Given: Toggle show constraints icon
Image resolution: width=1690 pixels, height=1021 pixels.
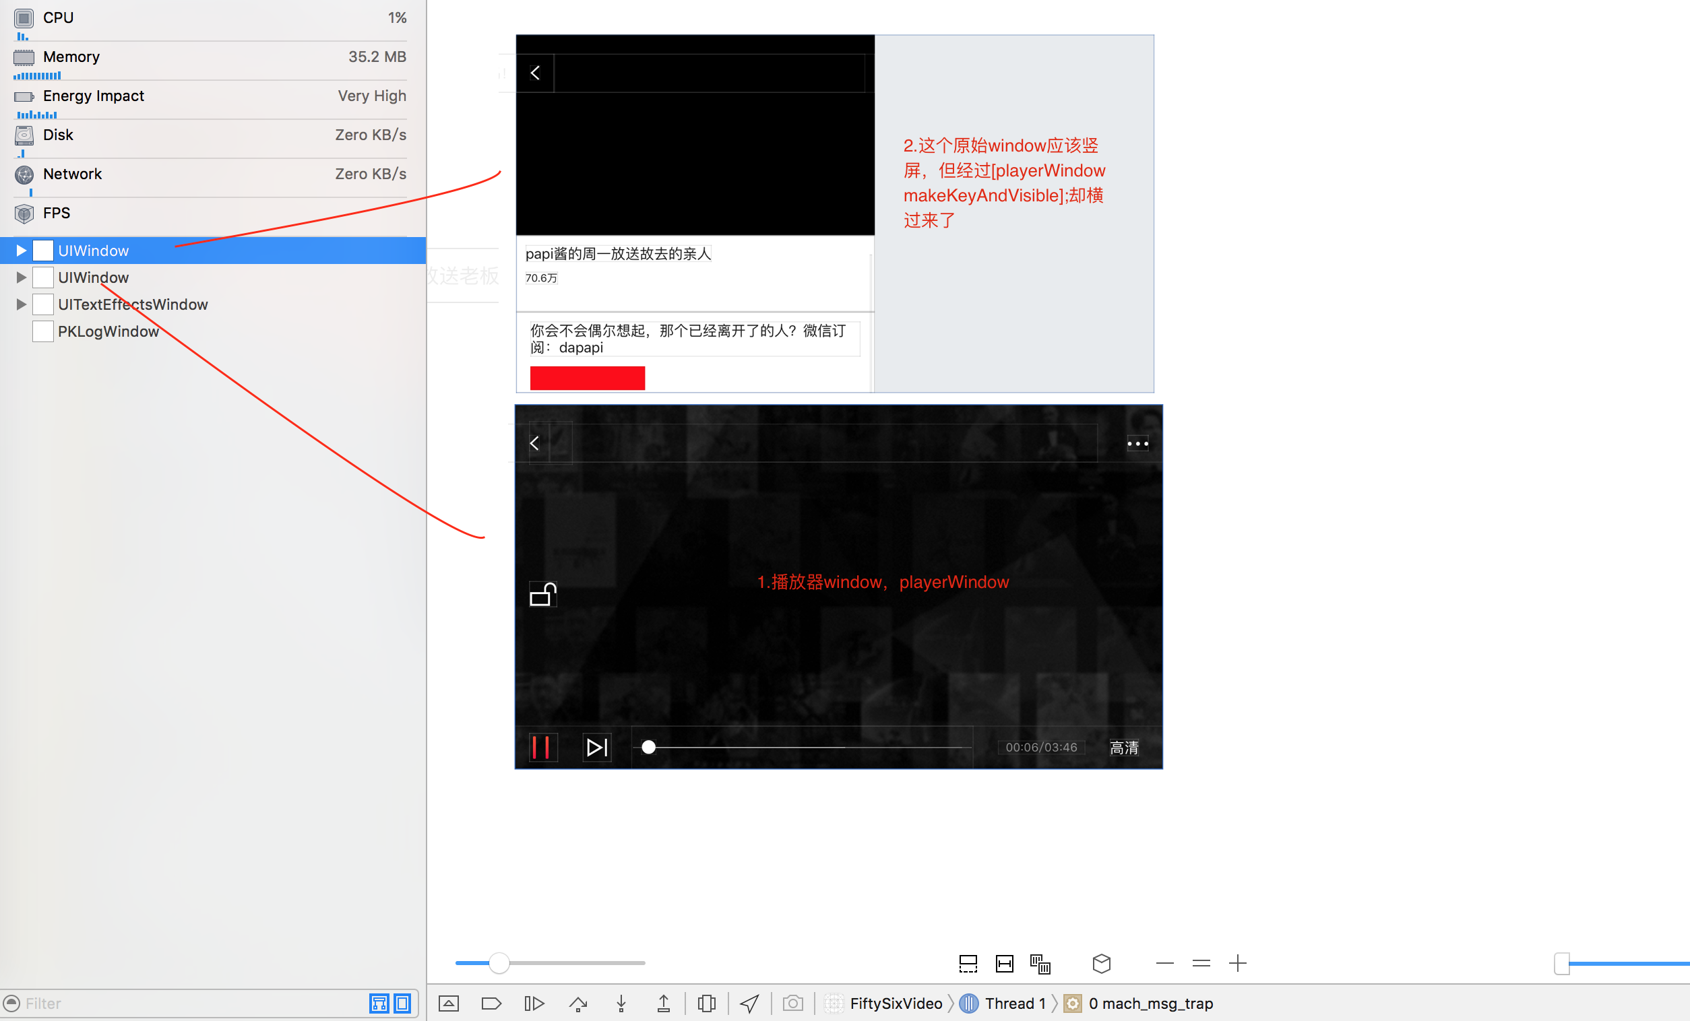Looking at the screenshot, I should pyautogui.click(x=1004, y=963).
